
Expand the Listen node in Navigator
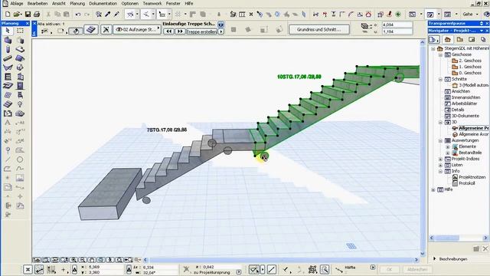[x=441, y=166]
